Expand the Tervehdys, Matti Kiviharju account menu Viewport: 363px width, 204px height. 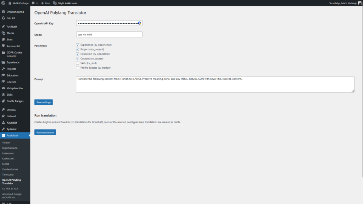click(344, 3)
